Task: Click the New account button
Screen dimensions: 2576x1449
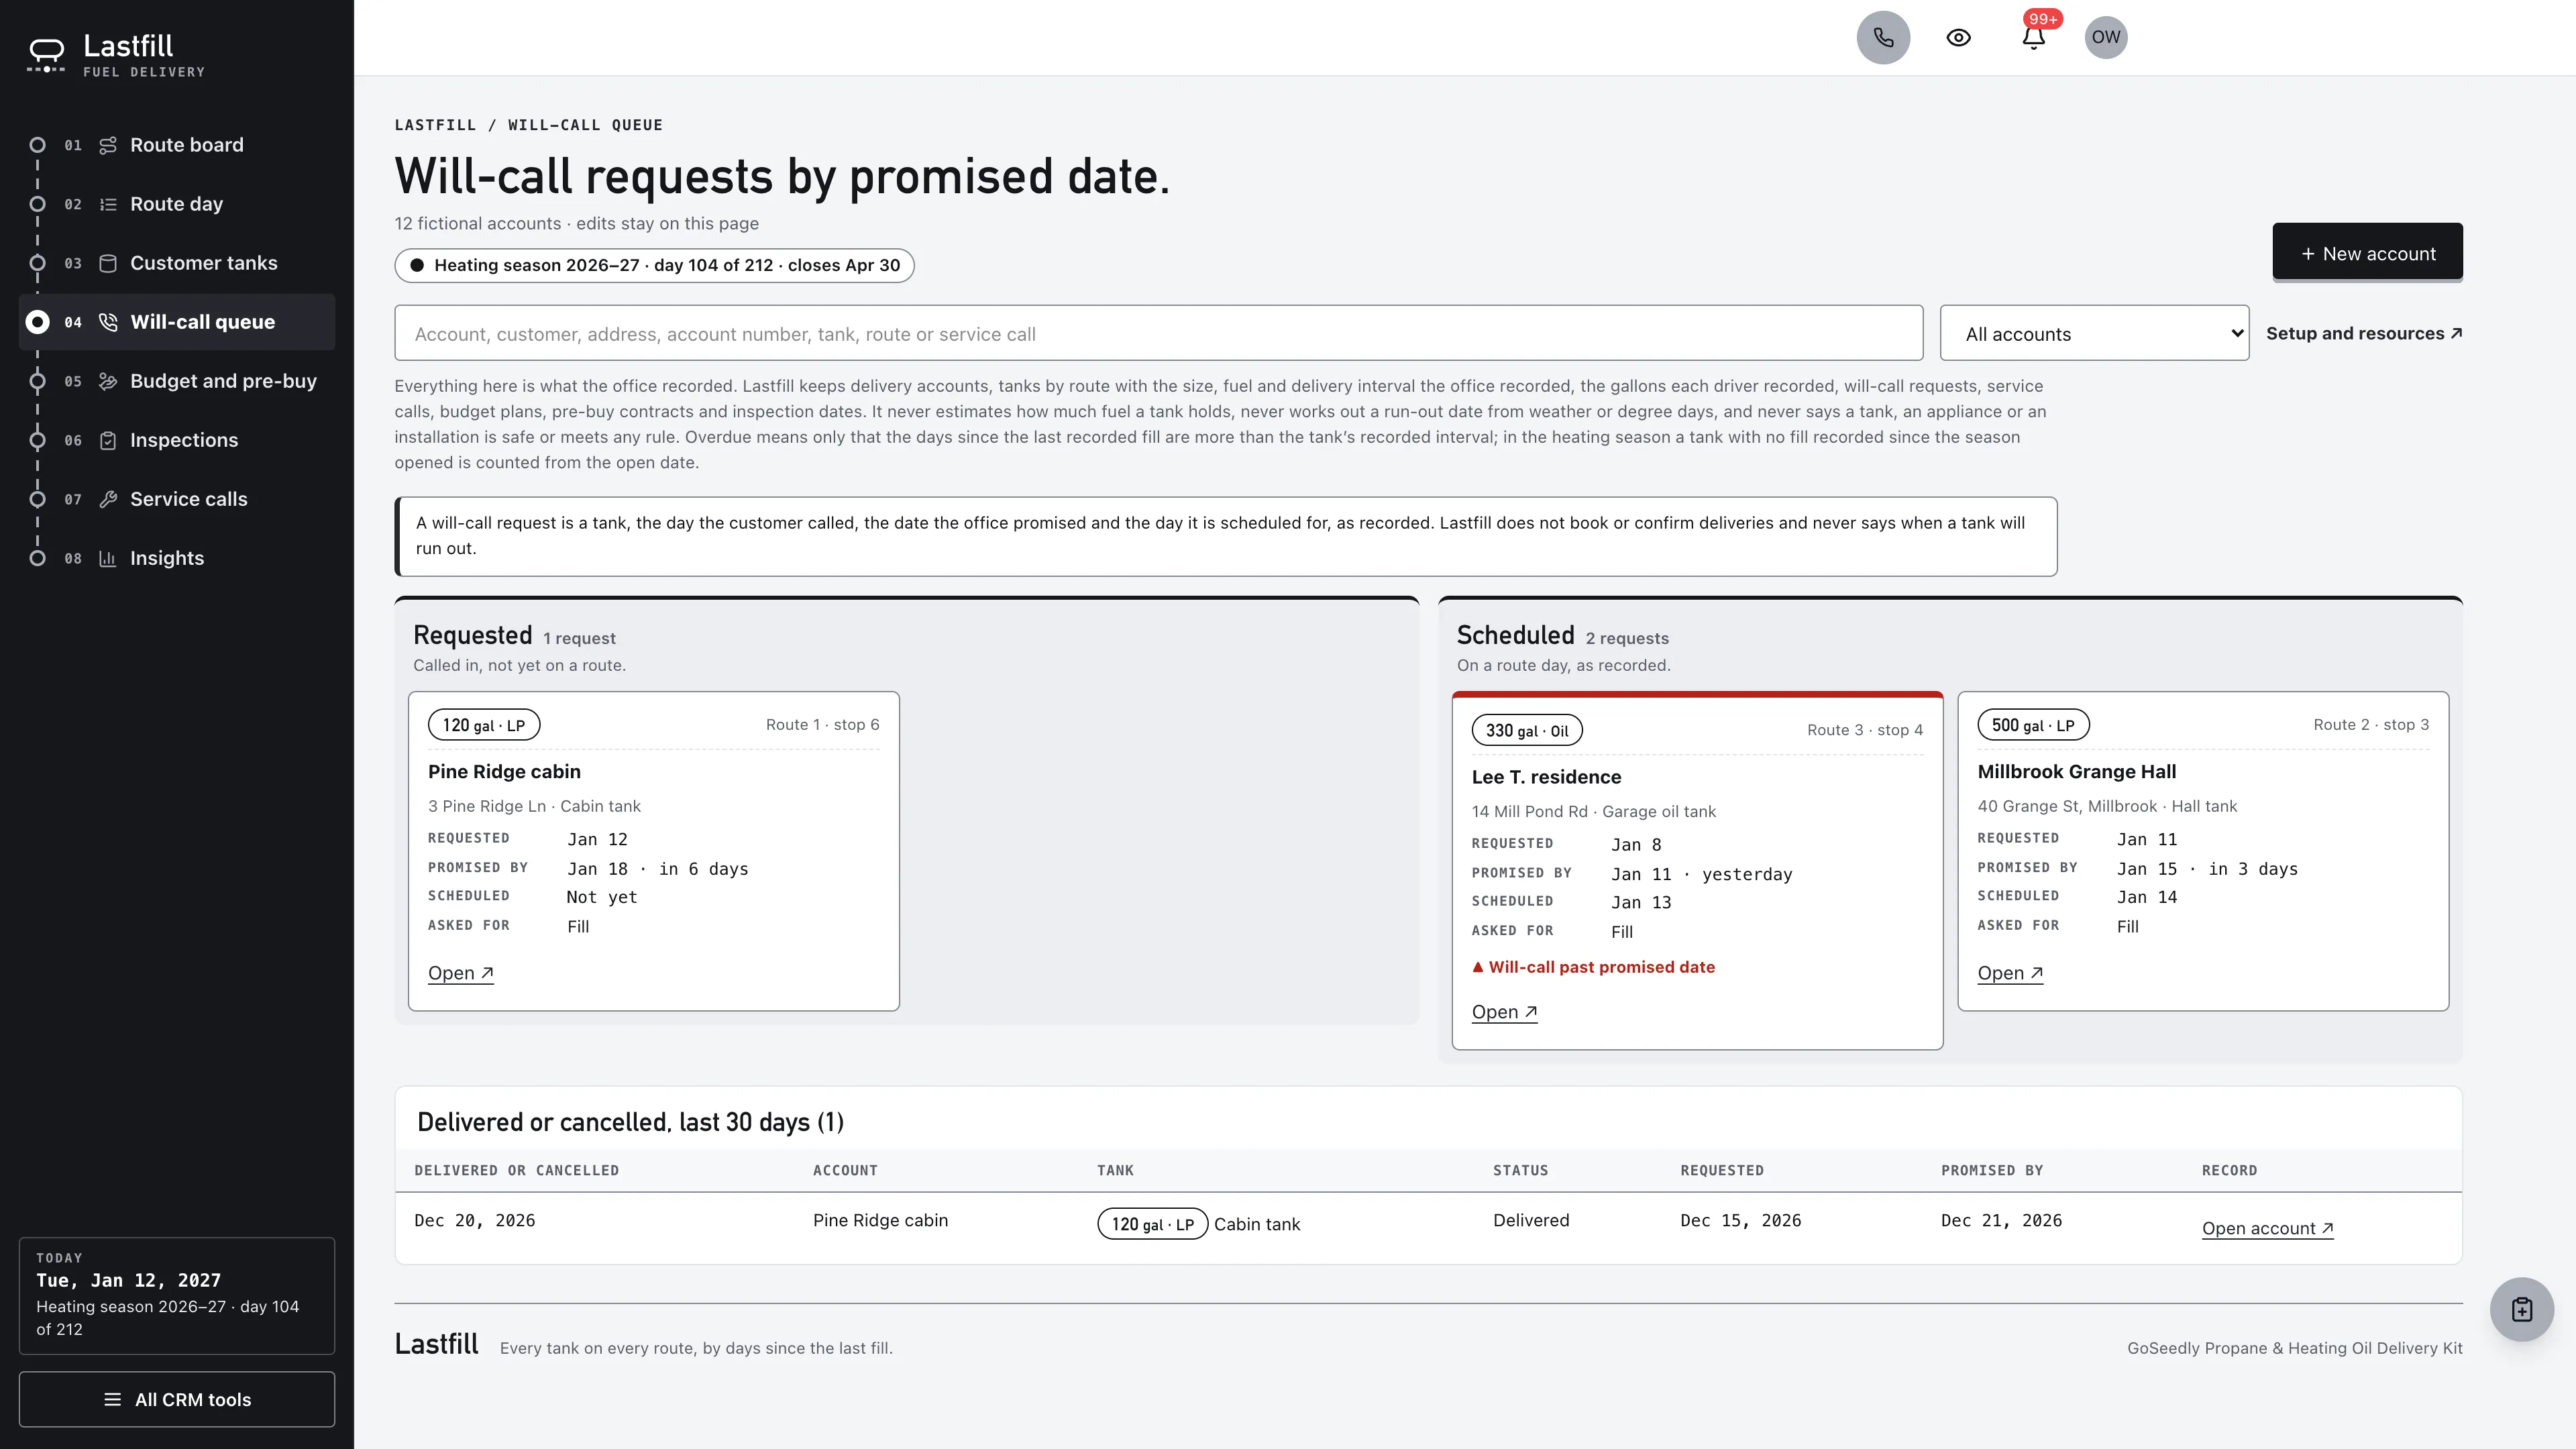Action: [x=2367, y=253]
